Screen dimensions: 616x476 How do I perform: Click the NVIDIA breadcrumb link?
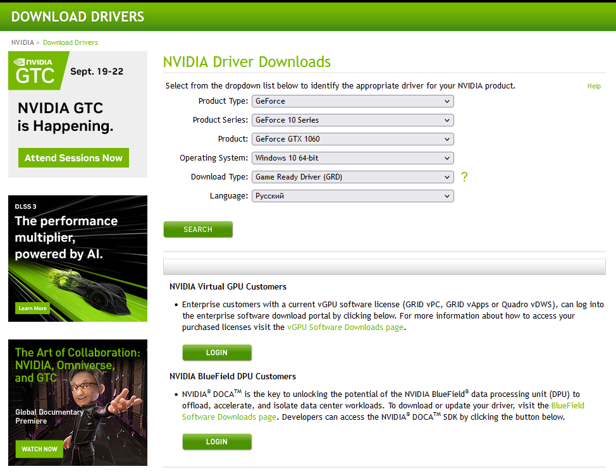click(x=23, y=42)
